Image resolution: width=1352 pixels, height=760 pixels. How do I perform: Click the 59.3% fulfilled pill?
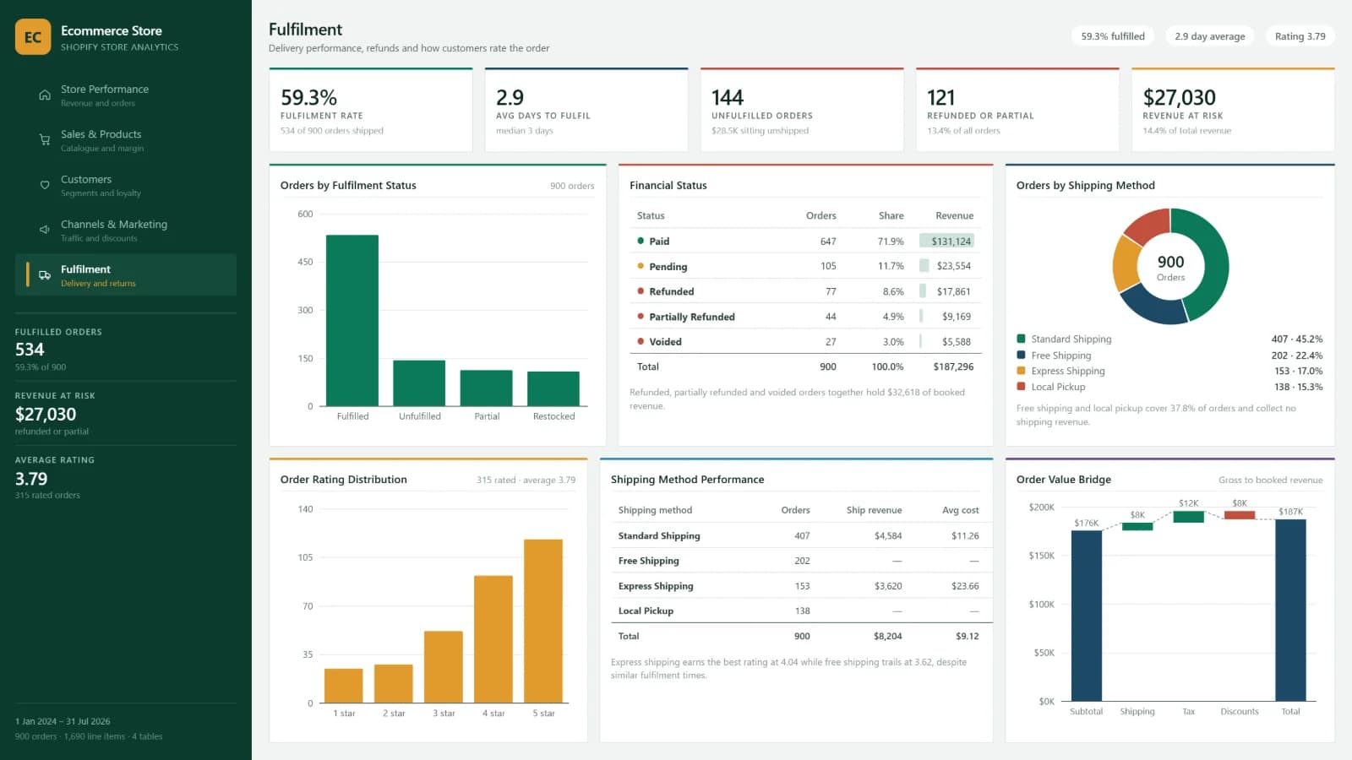pos(1113,36)
